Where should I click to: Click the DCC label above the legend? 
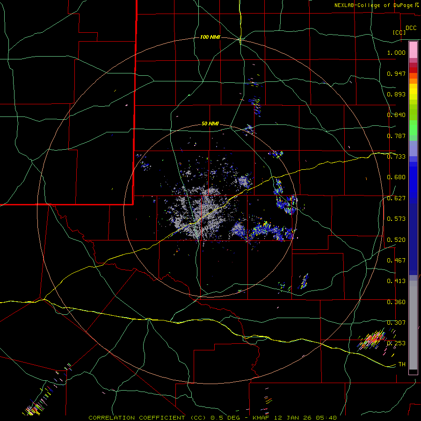[411, 28]
